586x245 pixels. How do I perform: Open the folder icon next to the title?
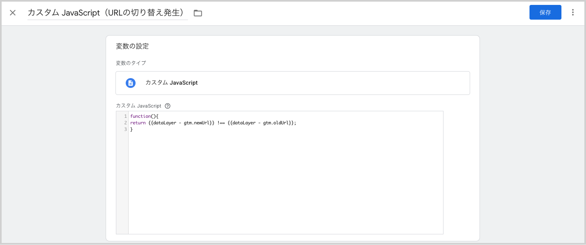(x=198, y=13)
